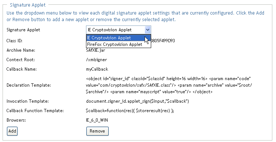Image resolution: width=276 pixels, height=142 pixels.
Task: Click the Signature Applet group title
Action: 27,5
